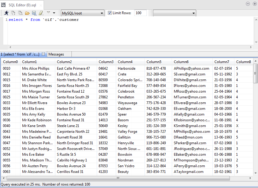
Task: Save the SQL script with save icon
Action: pos(34,13)
